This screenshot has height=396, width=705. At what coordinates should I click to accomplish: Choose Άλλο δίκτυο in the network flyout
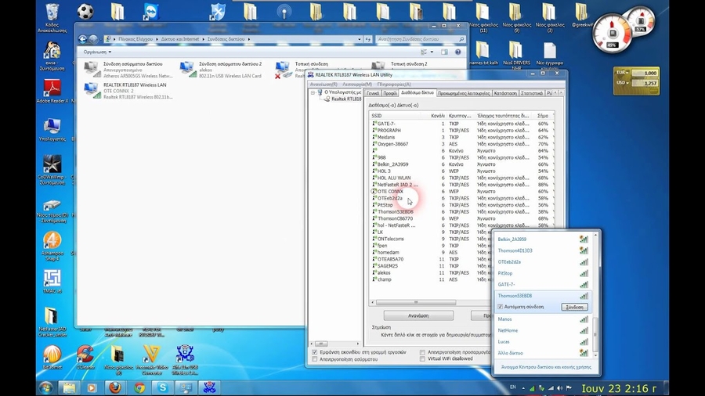click(543, 353)
